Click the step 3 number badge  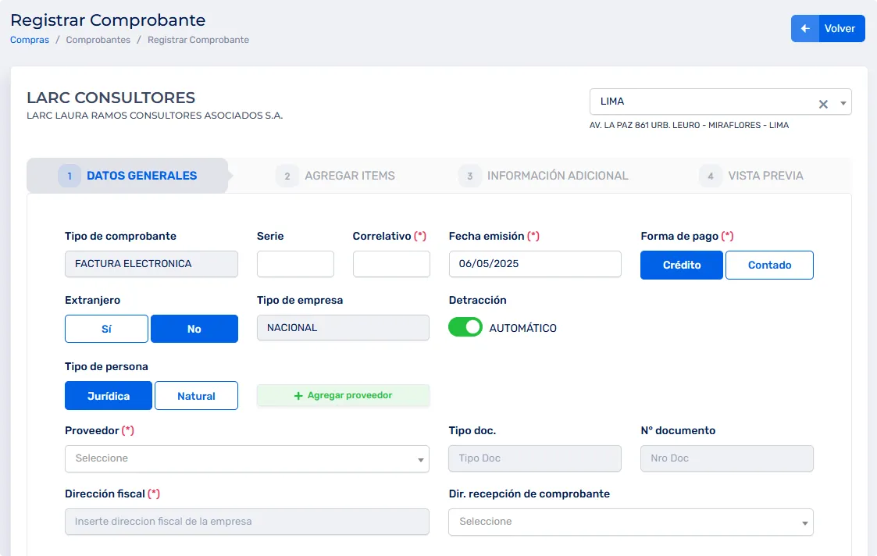coord(469,176)
